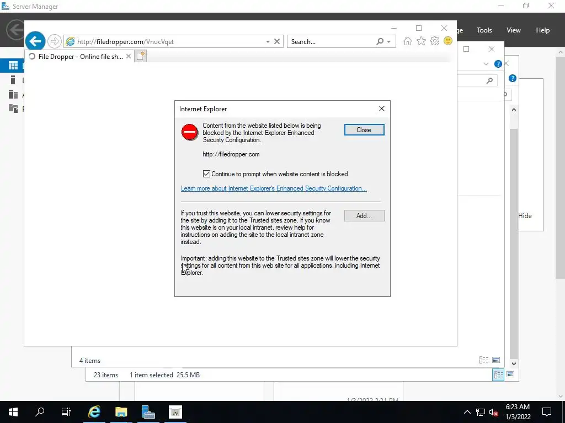Go to IE home page icon
Image resolution: width=565 pixels, height=423 pixels.
[x=408, y=41]
